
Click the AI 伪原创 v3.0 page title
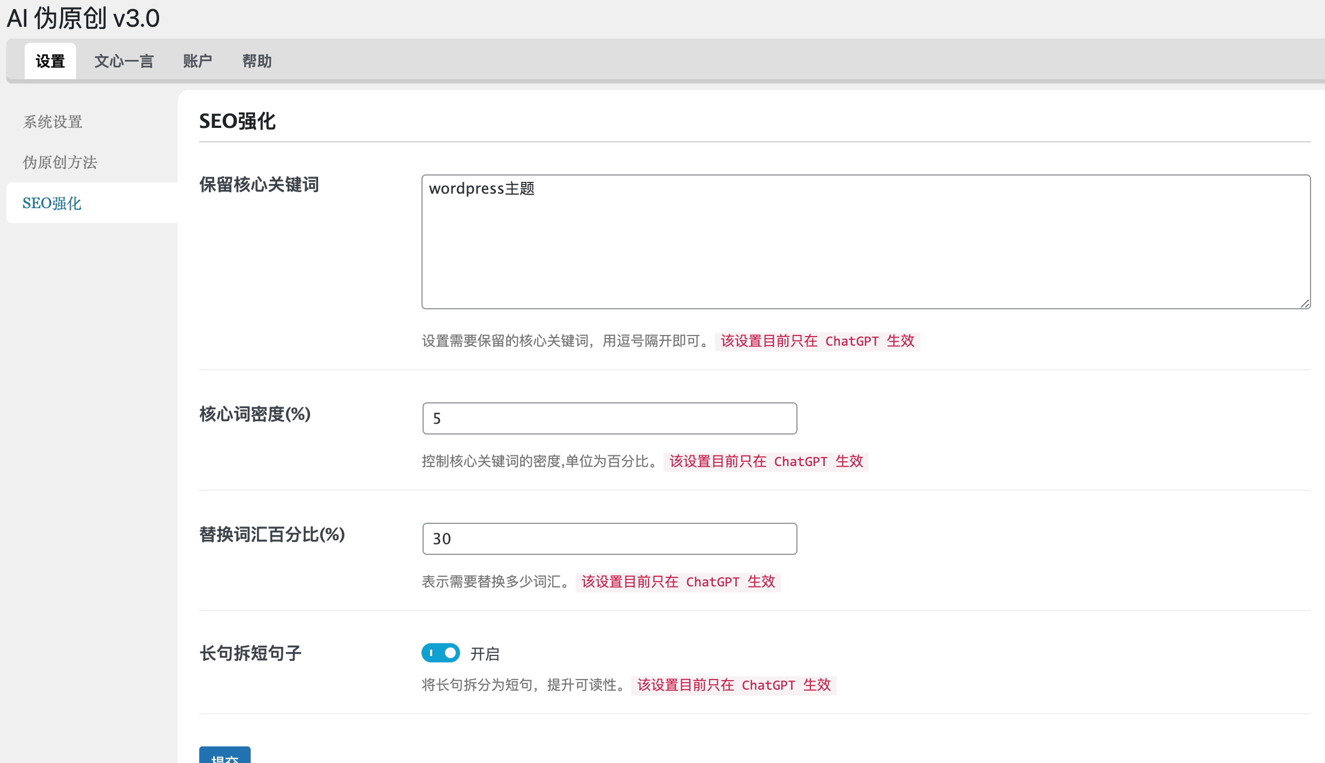83,18
